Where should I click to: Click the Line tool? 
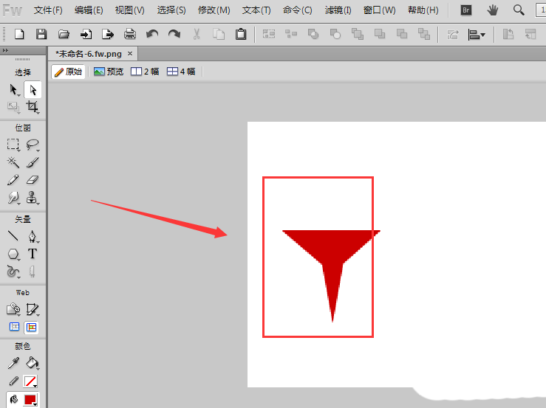13,237
